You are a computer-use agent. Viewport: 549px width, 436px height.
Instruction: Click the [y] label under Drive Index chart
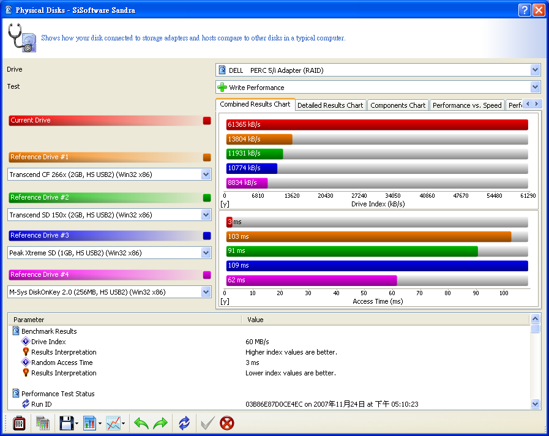point(225,204)
